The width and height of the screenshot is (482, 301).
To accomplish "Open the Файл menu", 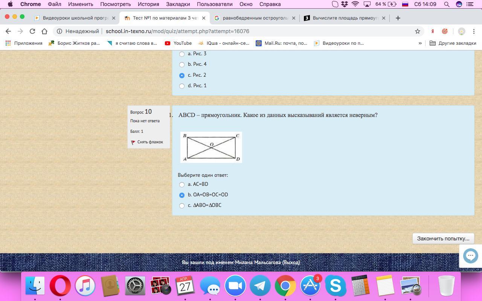I will pos(55,4).
